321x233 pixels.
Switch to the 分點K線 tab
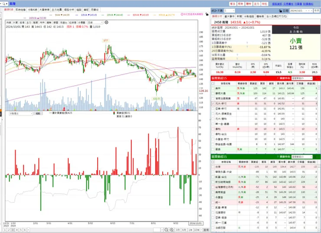(33, 10)
